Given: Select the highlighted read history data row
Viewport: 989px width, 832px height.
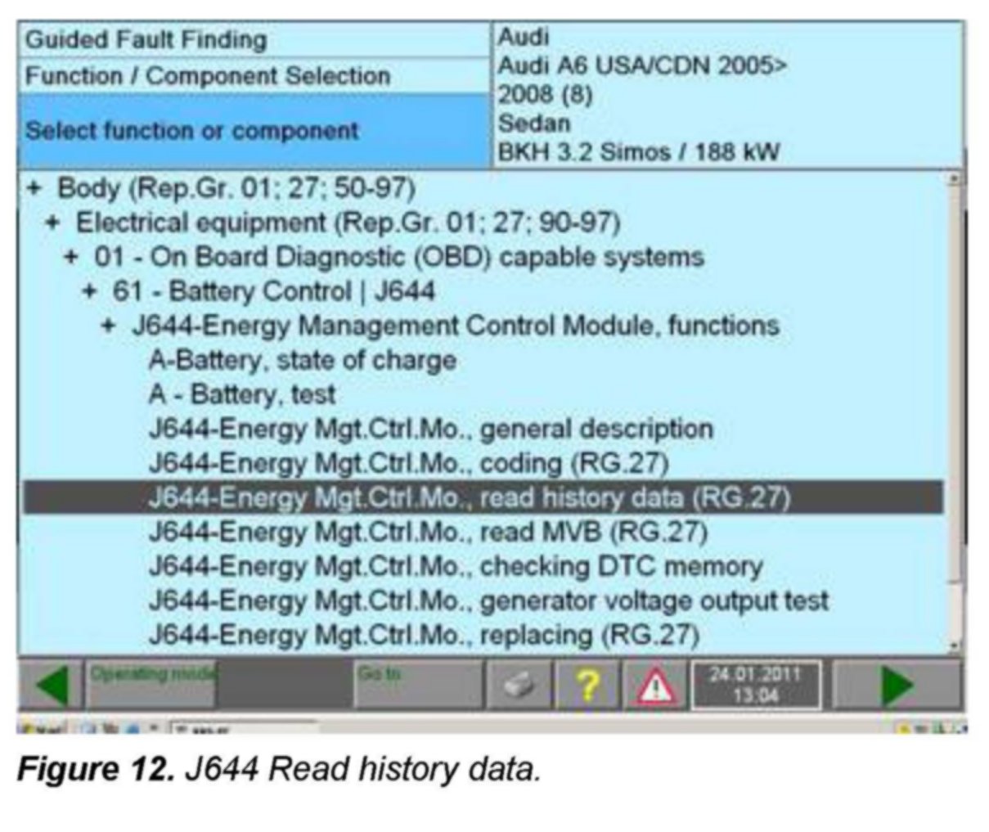Looking at the screenshot, I should (483, 497).
